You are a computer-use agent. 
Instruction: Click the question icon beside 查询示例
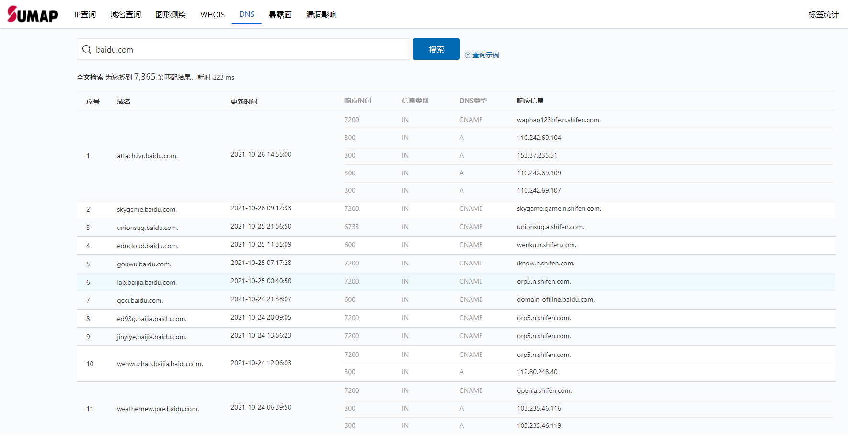(468, 56)
